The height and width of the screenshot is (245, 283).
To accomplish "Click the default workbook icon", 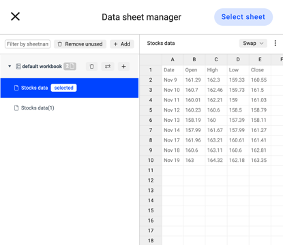I will click(18, 66).
